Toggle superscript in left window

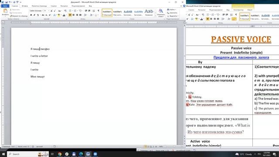(x=50, y=15)
